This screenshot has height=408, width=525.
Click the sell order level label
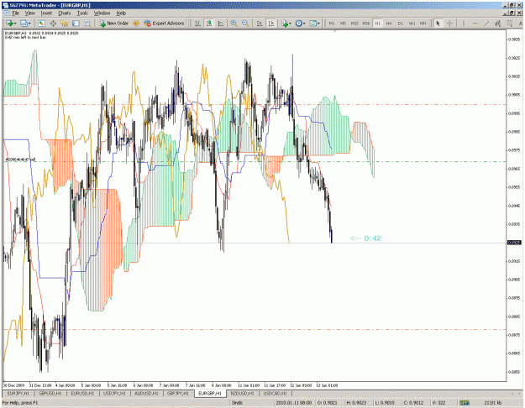[x=20, y=160]
